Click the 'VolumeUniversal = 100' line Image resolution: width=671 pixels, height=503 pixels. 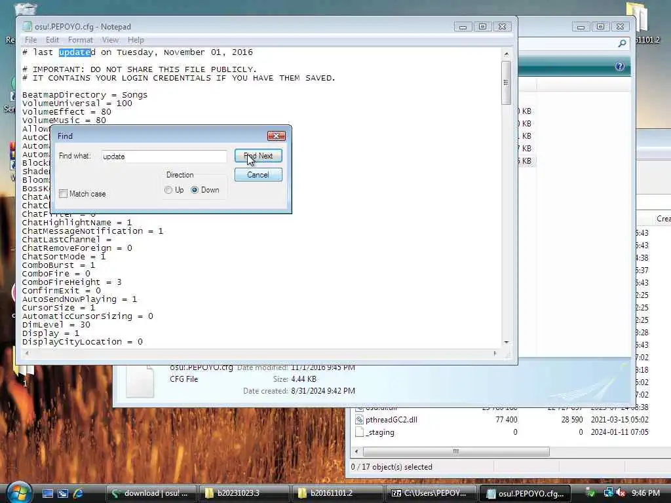[77, 103]
